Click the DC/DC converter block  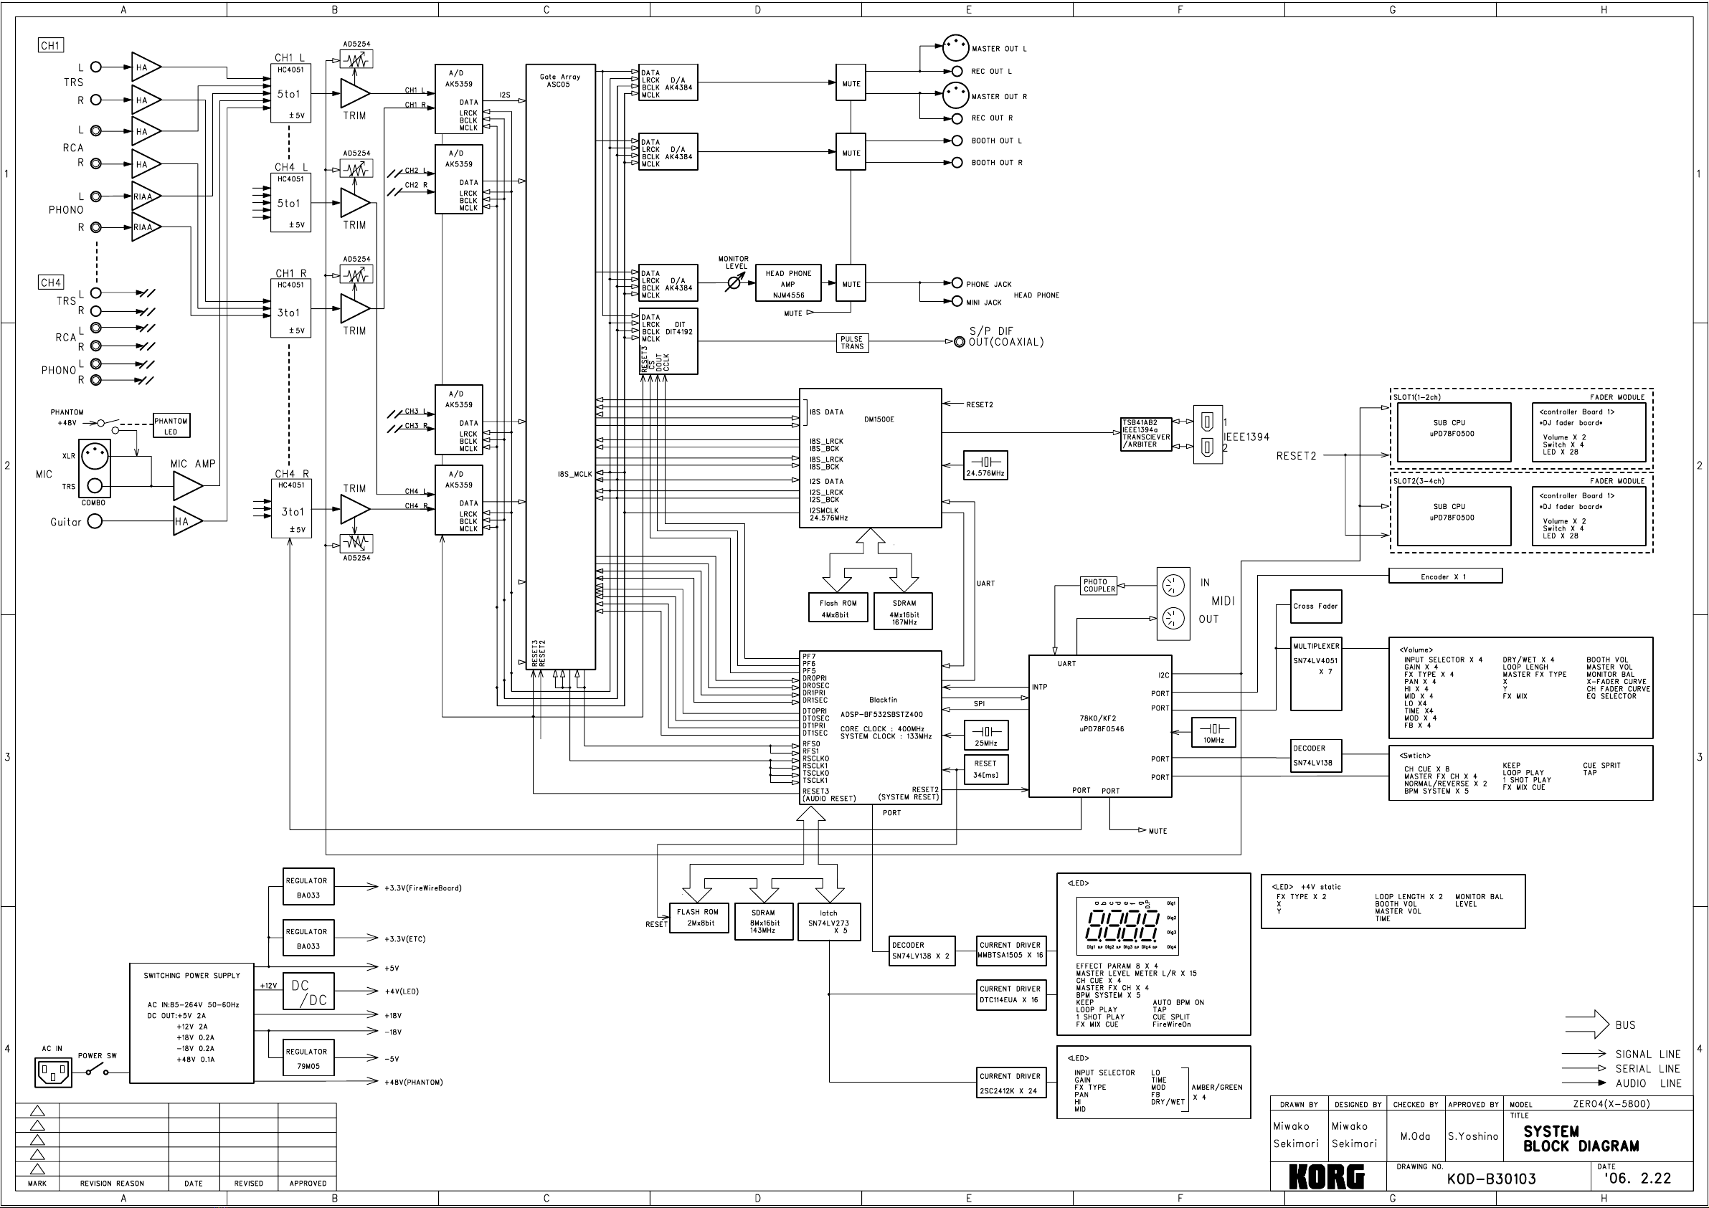(309, 991)
